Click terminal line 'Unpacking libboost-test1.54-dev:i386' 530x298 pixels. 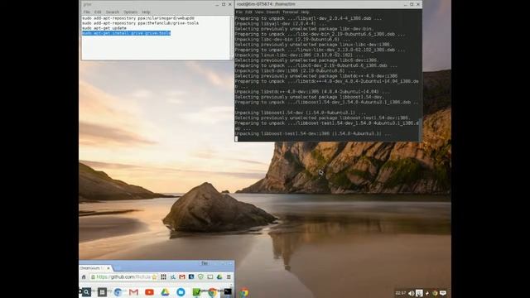point(313,134)
